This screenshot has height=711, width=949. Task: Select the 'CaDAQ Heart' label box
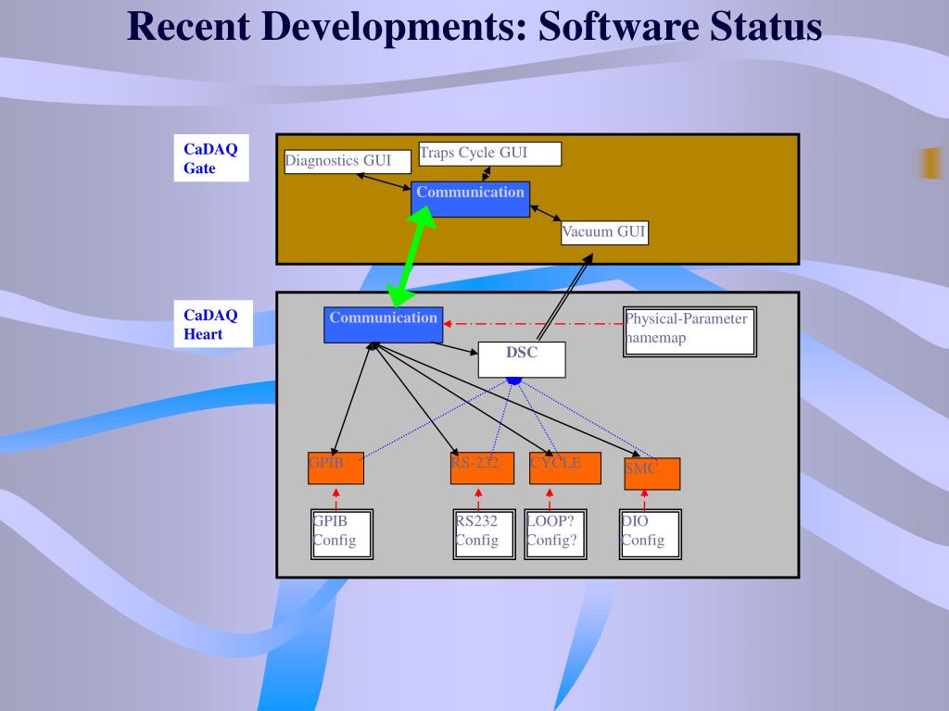point(213,324)
